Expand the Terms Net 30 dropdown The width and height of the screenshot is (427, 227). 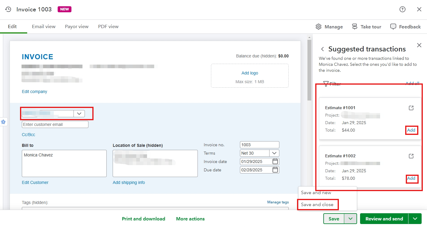(274, 153)
